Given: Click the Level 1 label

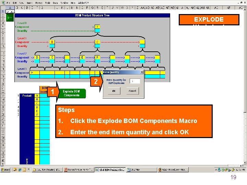Looking at the screenshot, I should tap(22, 38).
